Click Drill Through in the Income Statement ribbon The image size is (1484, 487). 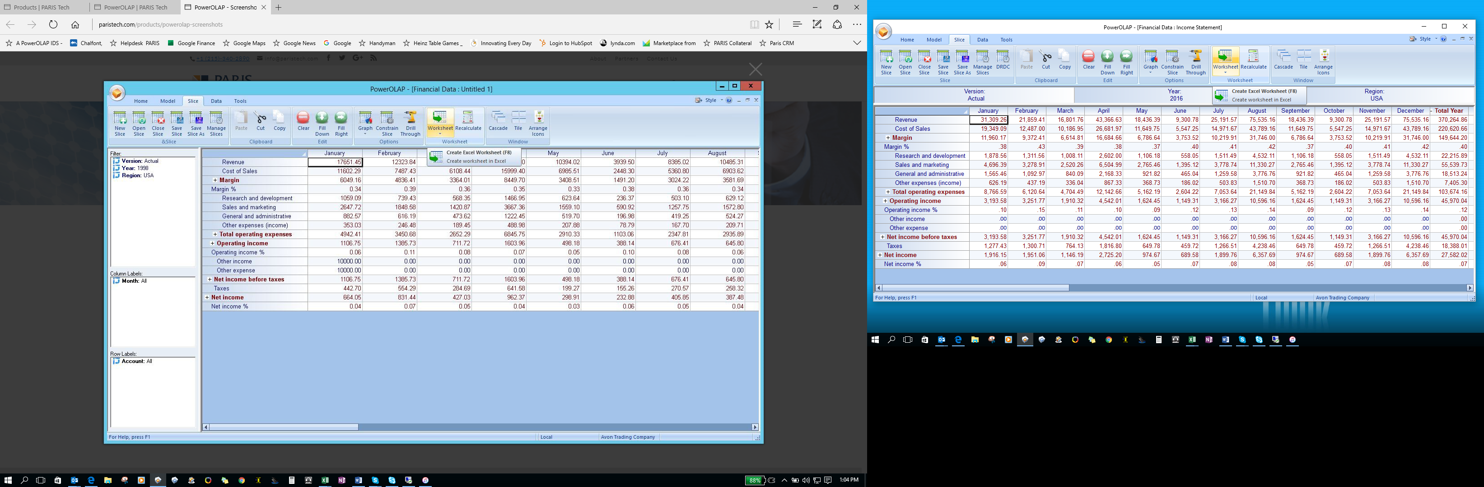pyautogui.click(x=1195, y=62)
